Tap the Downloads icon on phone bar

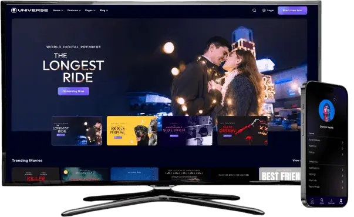click(x=331, y=201)
